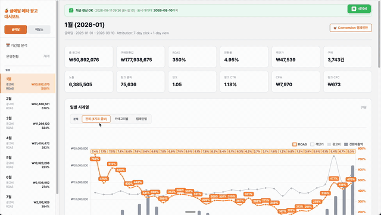The height and width of the screenshot is (215, 381).
Task: Click the 6,385,505 impressions card
Action: pyautogui.click(x=89, y=82)
